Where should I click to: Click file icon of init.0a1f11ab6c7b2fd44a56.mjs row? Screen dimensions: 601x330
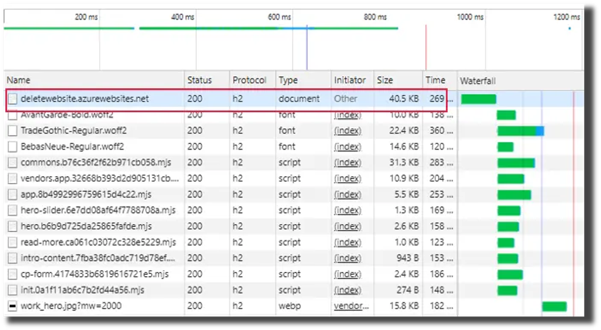(13, 290)
